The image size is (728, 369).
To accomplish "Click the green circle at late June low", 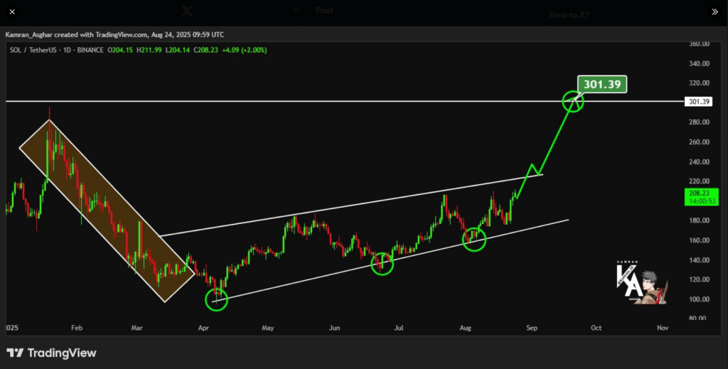I will [x=382, y=264].
